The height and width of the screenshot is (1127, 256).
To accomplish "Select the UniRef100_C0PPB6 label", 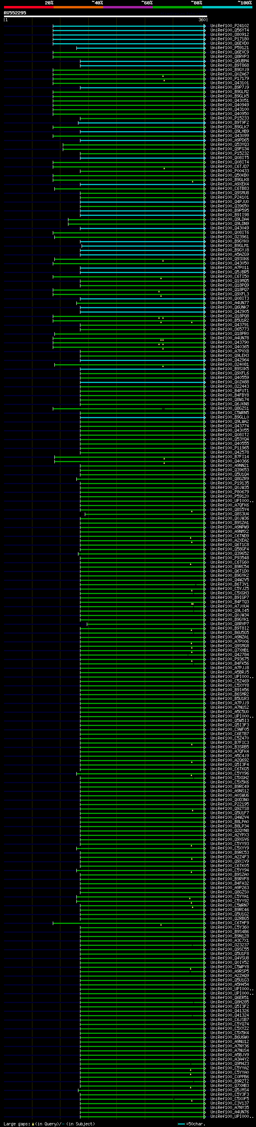I will pyautogui.click(x=229, y=1077).
